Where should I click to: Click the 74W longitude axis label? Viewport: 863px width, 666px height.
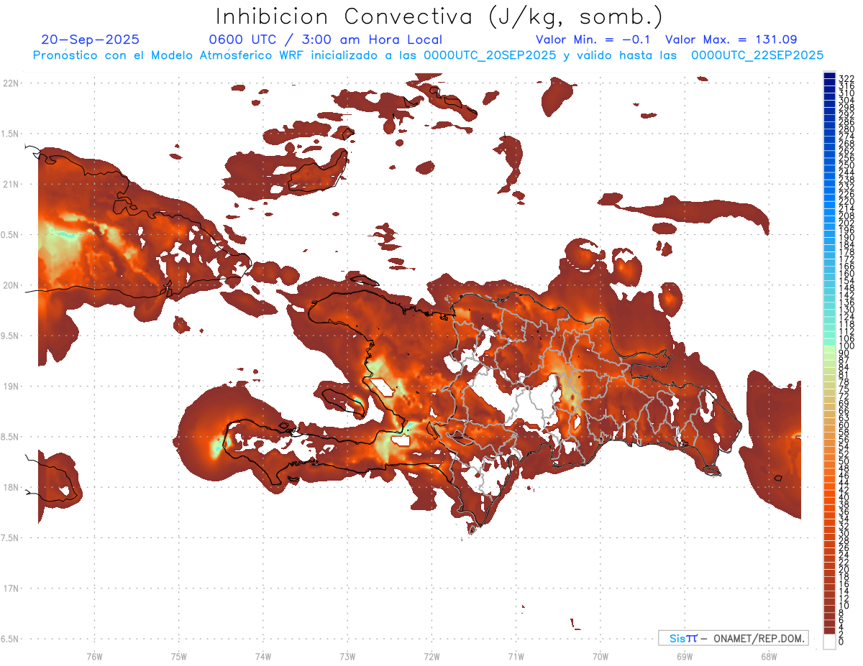tap(263, 656)
